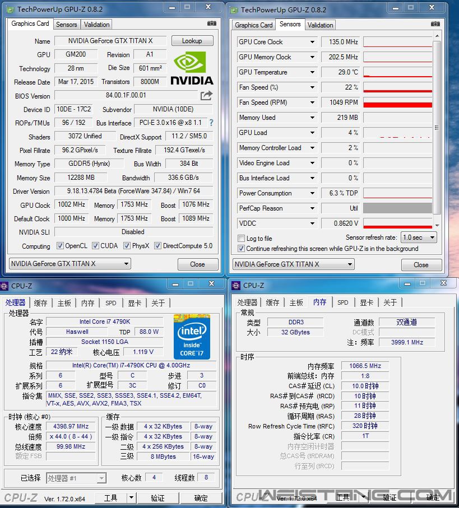
Task: Click the Intel inside Core i7 logo
Action: click(192, 337)
